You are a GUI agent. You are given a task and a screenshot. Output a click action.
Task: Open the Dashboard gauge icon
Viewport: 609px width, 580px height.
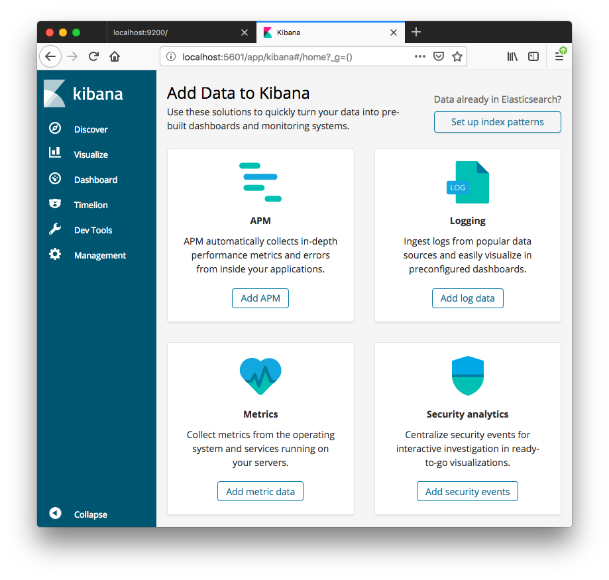click(x=55, y=179)
